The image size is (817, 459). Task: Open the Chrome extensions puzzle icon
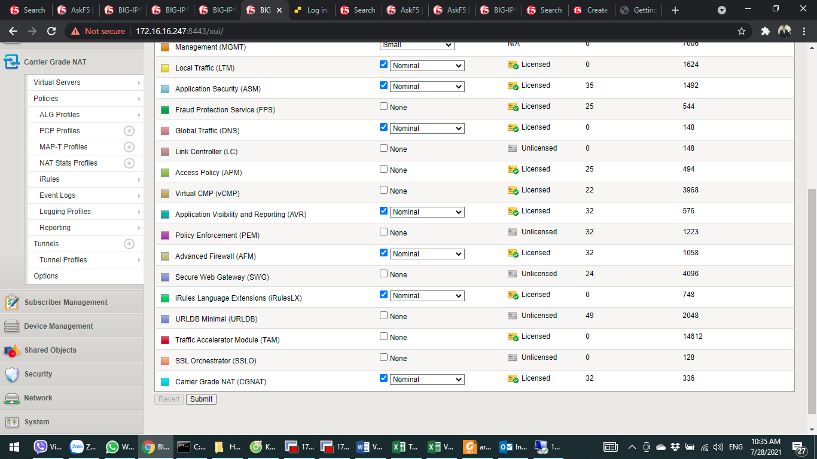click(765, 31)
